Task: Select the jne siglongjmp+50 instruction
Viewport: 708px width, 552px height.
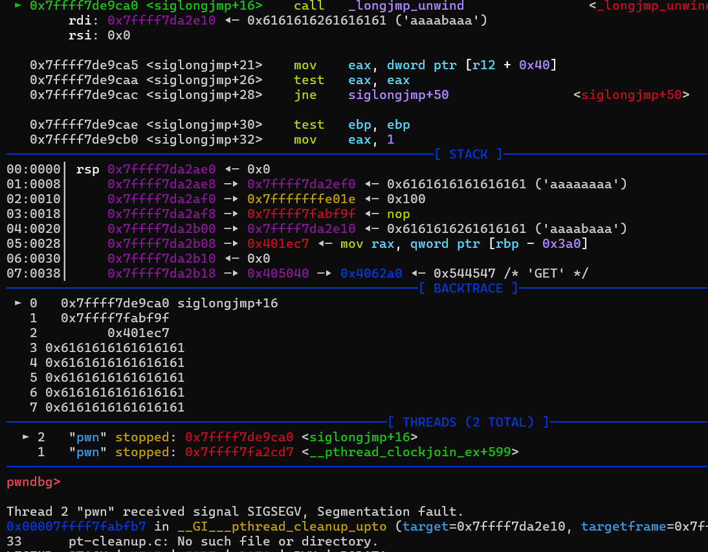Action: click(371, 95)
